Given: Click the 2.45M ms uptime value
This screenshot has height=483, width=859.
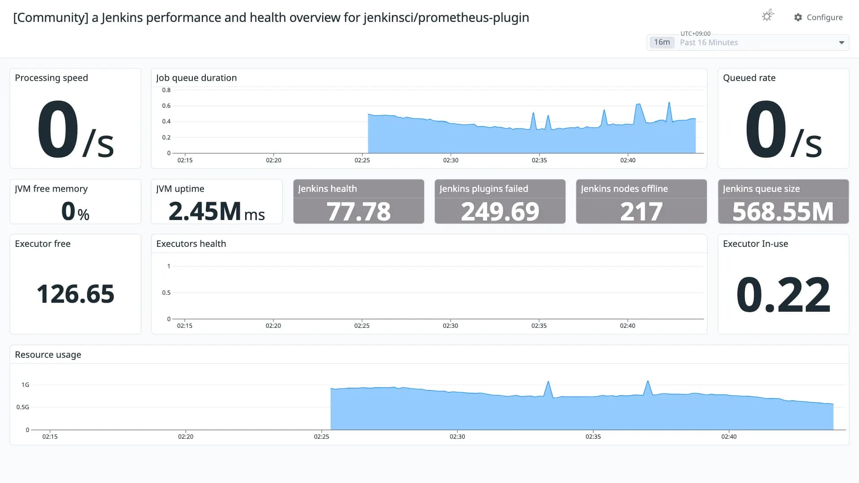Looking at the screenshot, I should tap(217, 211).
